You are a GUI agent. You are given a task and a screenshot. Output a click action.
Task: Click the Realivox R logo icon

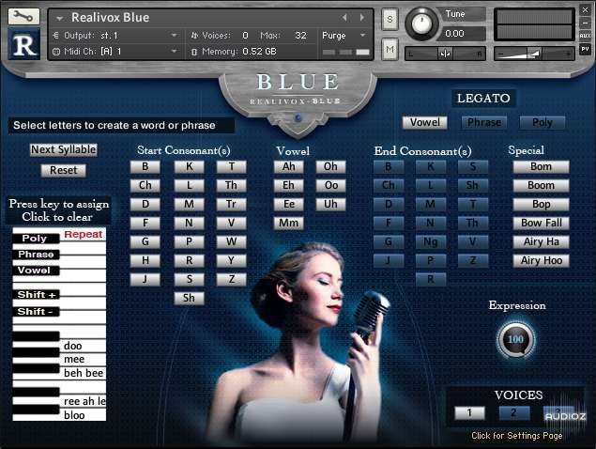tap(23, 44)
